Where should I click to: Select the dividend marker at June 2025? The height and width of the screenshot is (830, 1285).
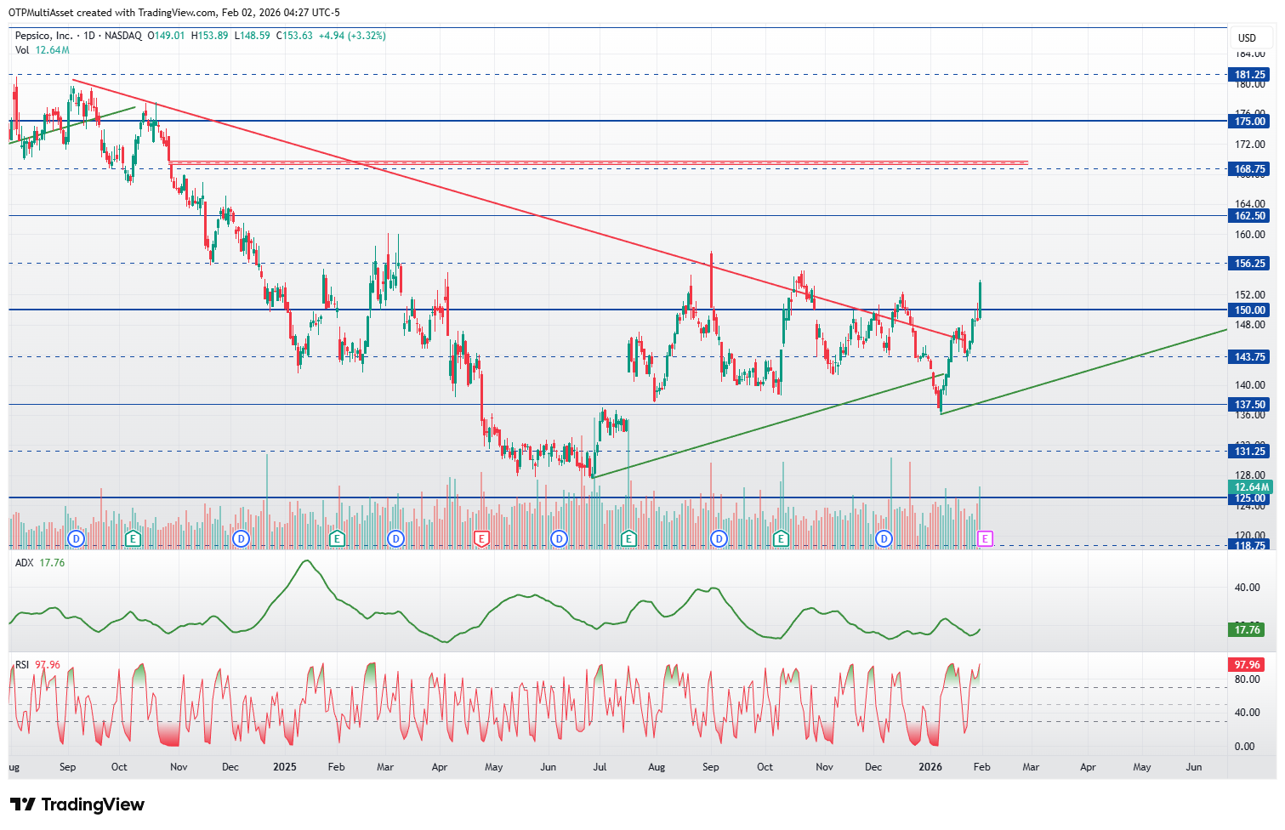[x=559, y=538]
